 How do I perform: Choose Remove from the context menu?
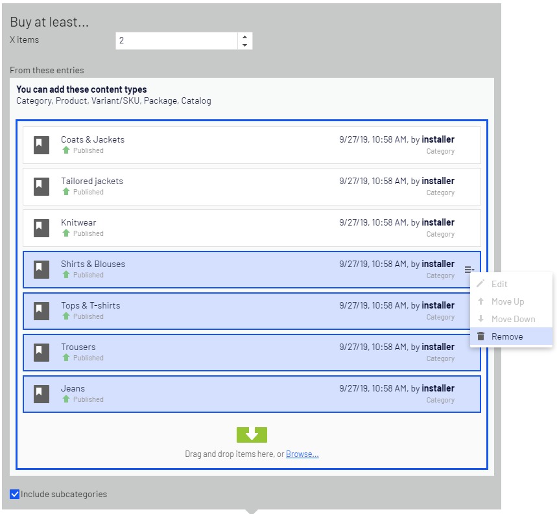point(506,336)
